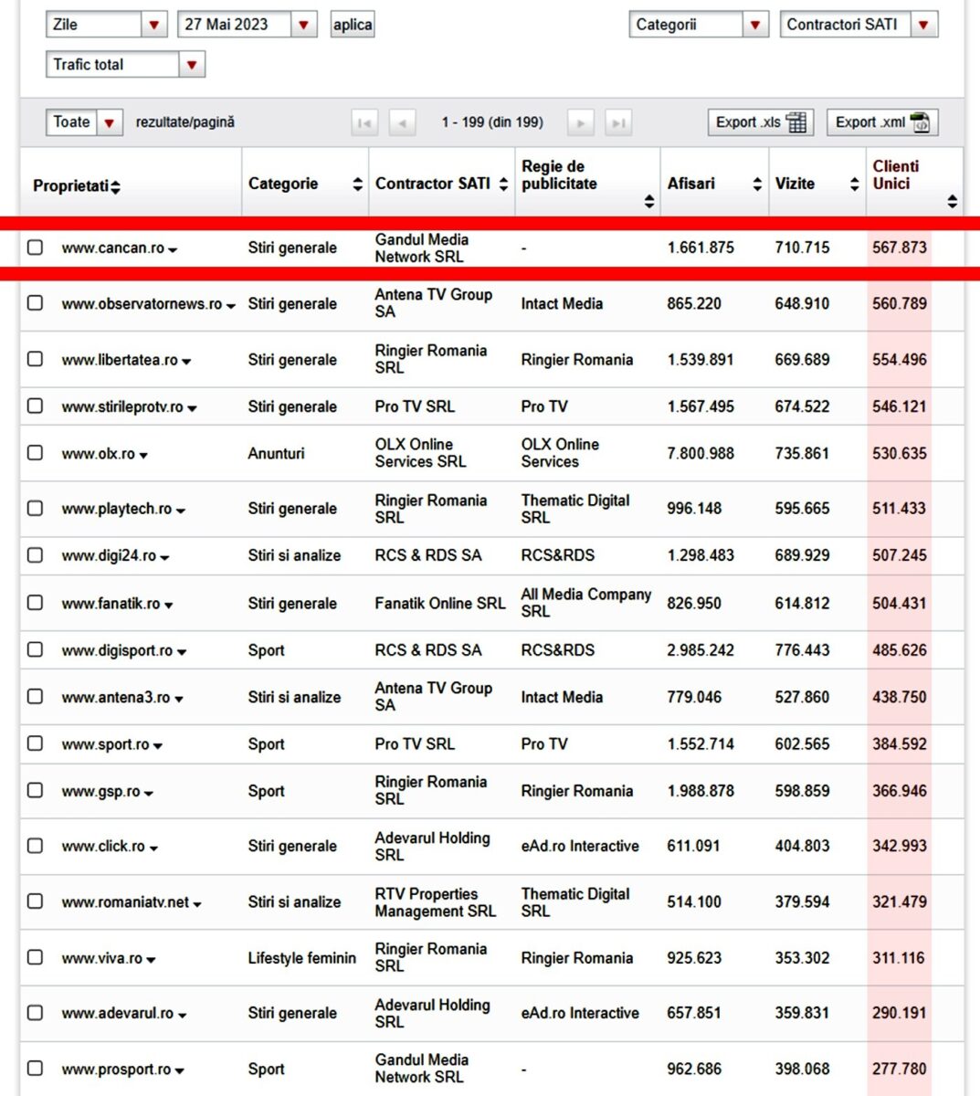Click the aplica button
980x1096 pixels.
point(352,25)
